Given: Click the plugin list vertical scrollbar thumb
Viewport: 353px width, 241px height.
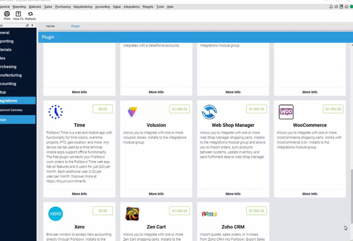Looking at the screenshot, I should point(352,197).
